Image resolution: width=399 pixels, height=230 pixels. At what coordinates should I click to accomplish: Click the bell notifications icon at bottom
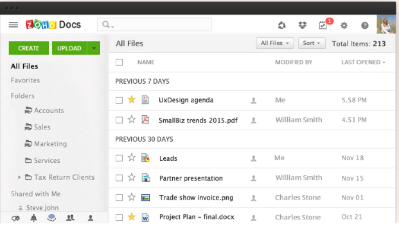(x=34, y=218)
